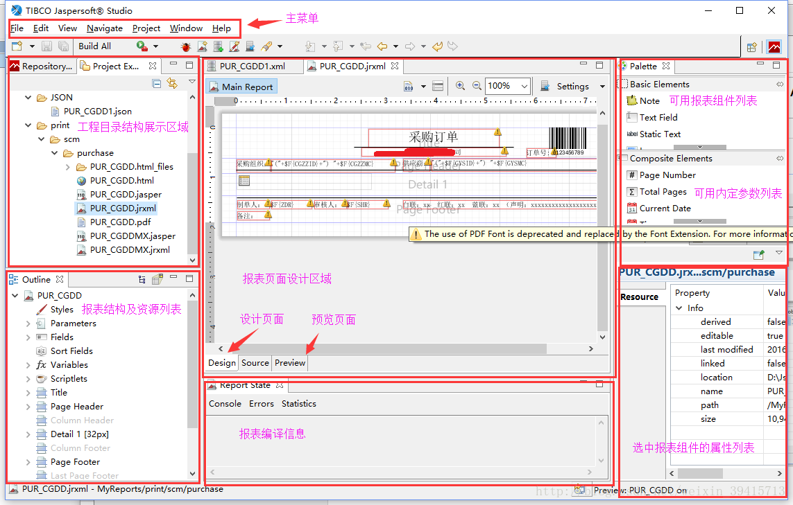The width and height of the screenshot is (793, 505).
Task: Toggle Link with Editor in Project Explorer
Action: pyautogui.click(x=173, y=83)
